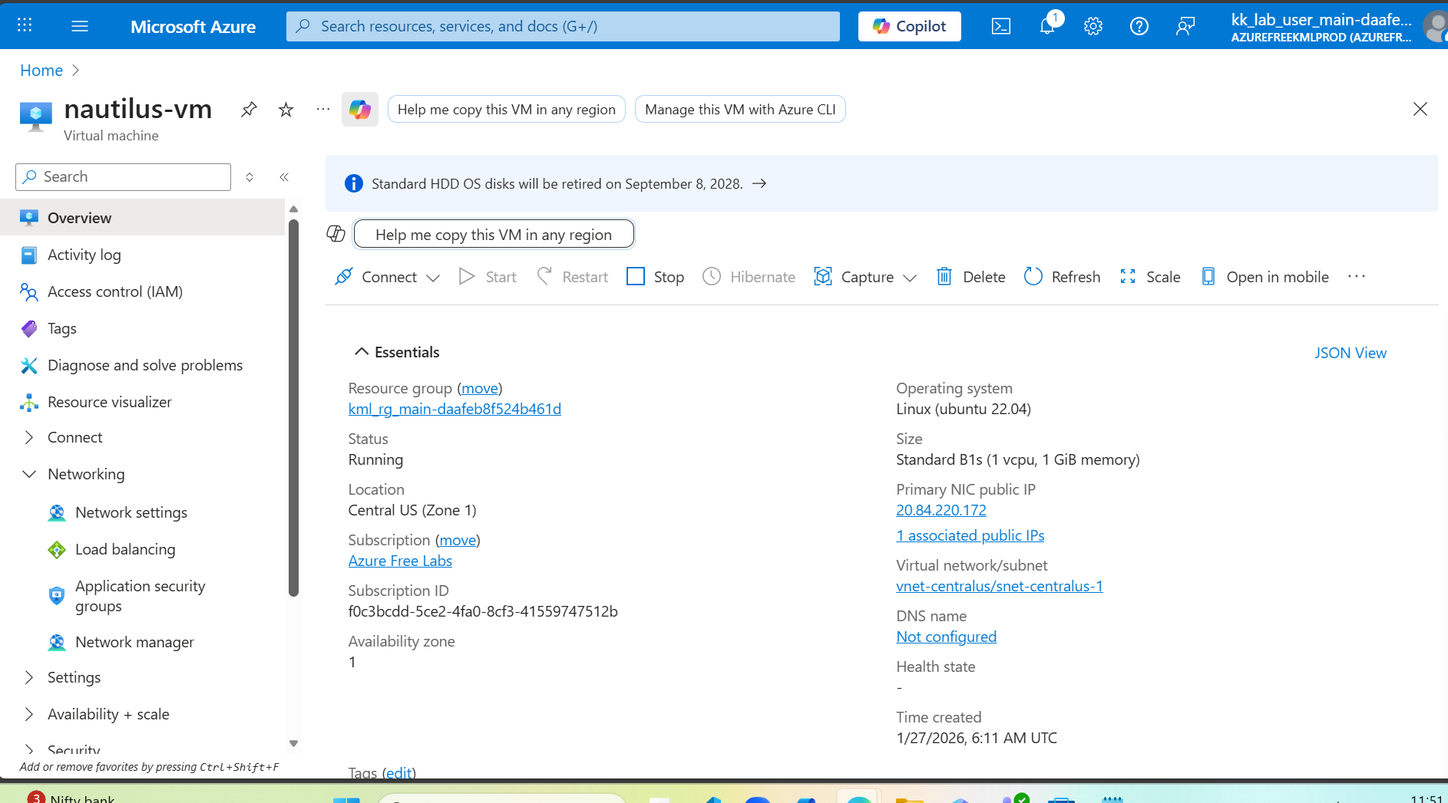The image size is (1448, 803).
Task: Open the Capture dropdown
Action: pyautogui.click(x=866, y=277)
